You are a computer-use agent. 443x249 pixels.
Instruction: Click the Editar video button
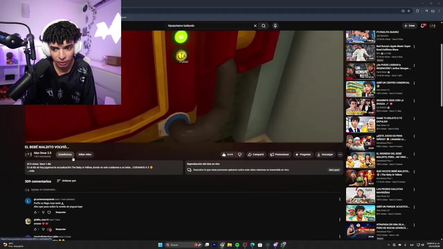pos(85,155)
